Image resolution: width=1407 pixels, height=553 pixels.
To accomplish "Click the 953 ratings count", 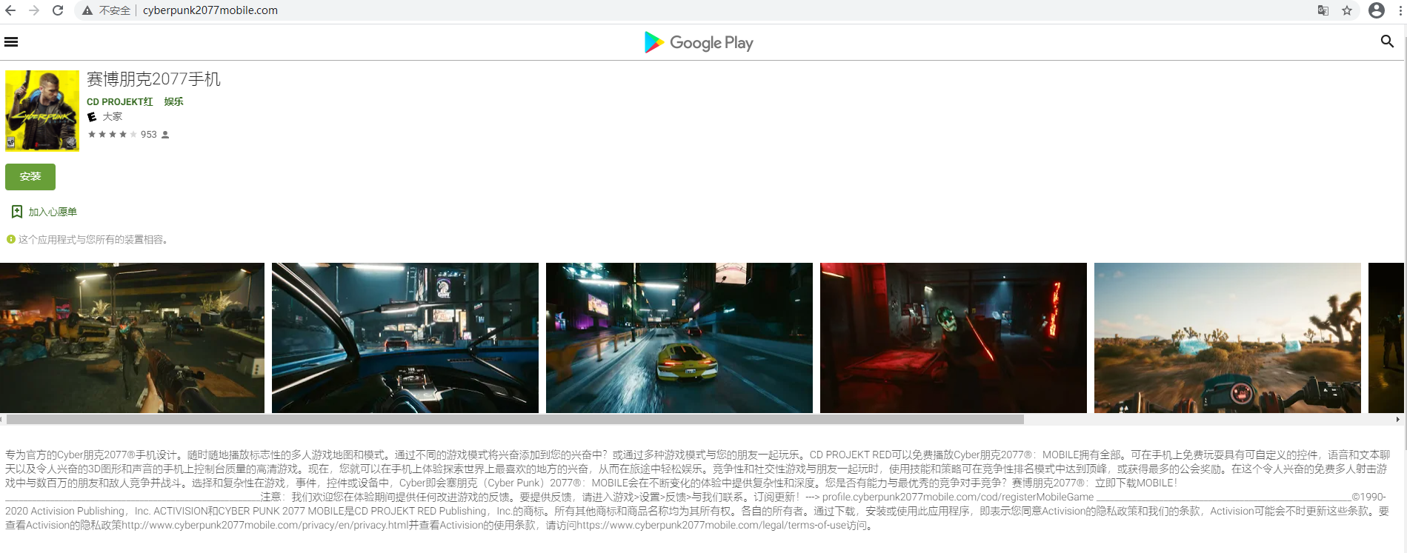I will pos(149,135).
